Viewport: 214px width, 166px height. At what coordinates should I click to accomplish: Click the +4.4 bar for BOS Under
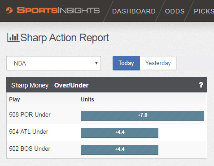[119, 150]
